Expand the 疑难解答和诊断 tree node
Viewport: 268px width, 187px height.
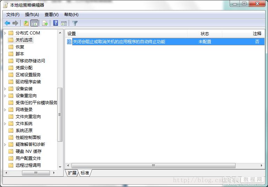click(x=5, y=145)
